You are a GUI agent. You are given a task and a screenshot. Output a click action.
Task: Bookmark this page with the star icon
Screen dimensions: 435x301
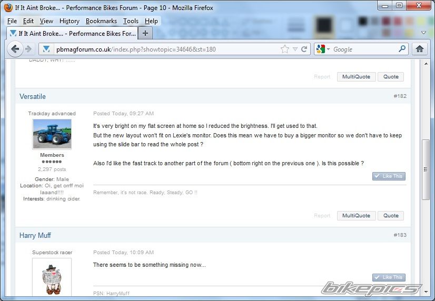click(x=285, y=49)
